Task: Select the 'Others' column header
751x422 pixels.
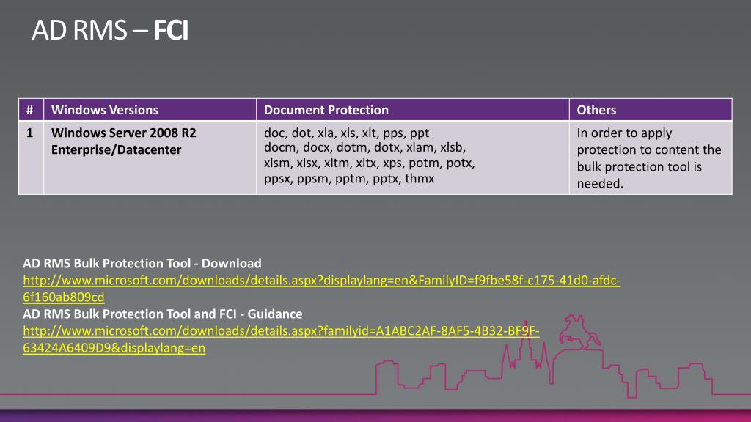Action: [x=651, y=110]
